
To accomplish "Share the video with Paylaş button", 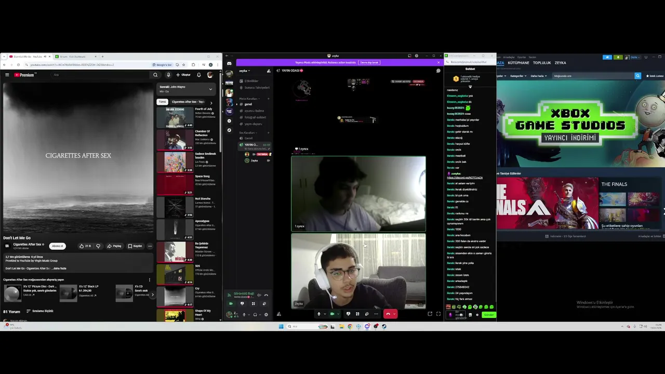I will pyautogui.click(x=114, y=246).
